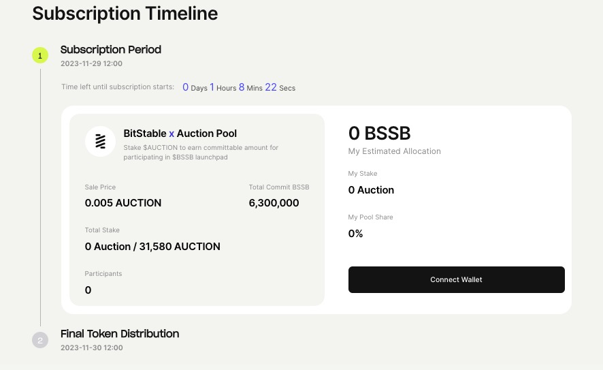Select step 1 timeline marker
The image size is (603, 370).
point(40,55)
